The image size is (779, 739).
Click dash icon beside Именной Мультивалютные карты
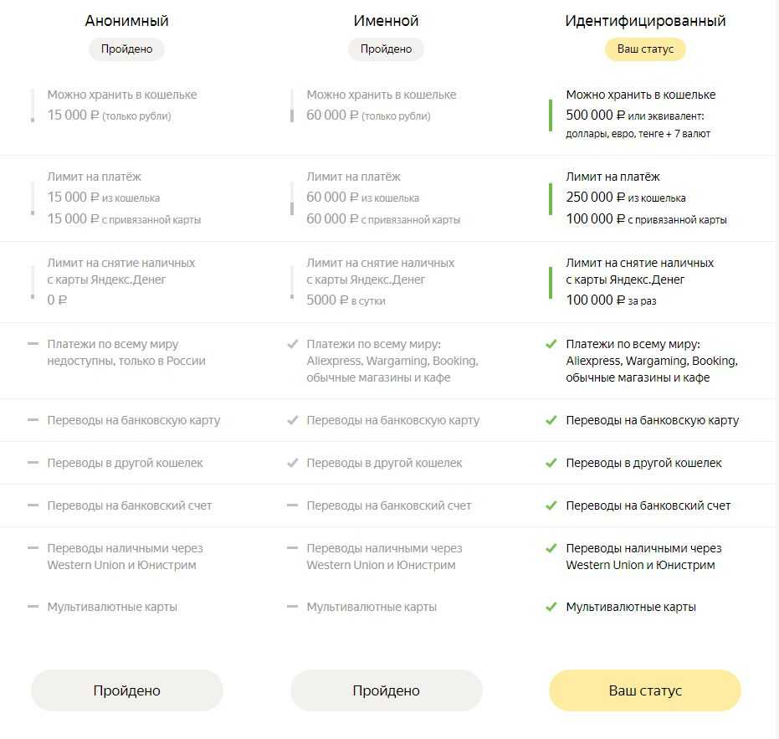[x=292, y=607]
